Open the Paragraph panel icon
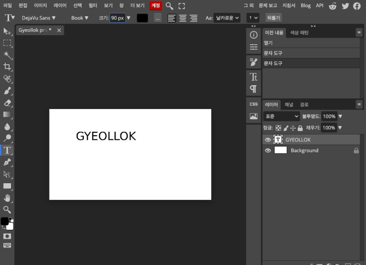366x265 pixels. [254, 89]
